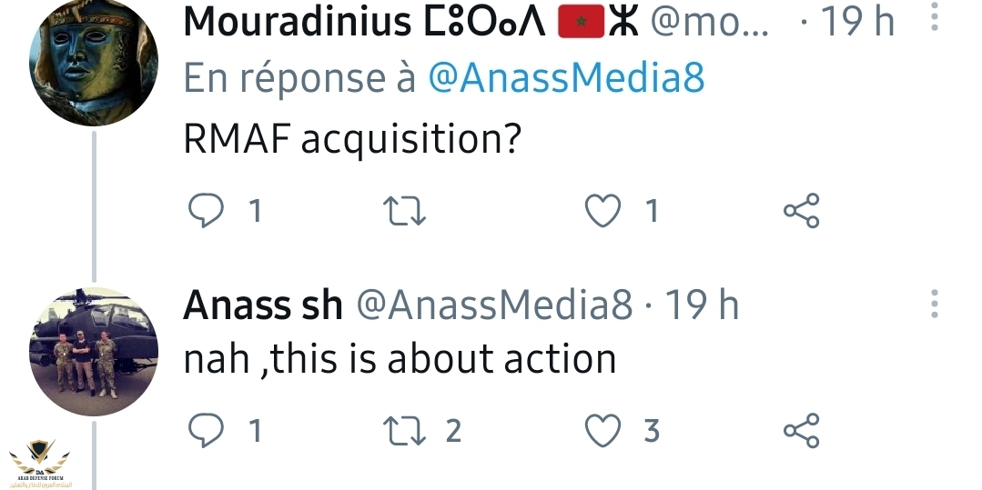This screenshot has width=982, height=490.
Task: Open Anass sh's helicopter profile picture
Action: point(94,352)
